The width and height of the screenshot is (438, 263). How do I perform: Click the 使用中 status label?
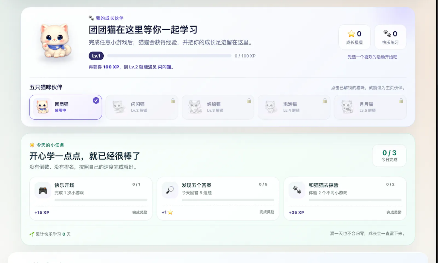(60, 110)
